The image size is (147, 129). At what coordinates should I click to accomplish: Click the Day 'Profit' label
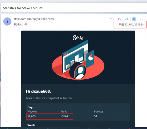coord(64,112)
